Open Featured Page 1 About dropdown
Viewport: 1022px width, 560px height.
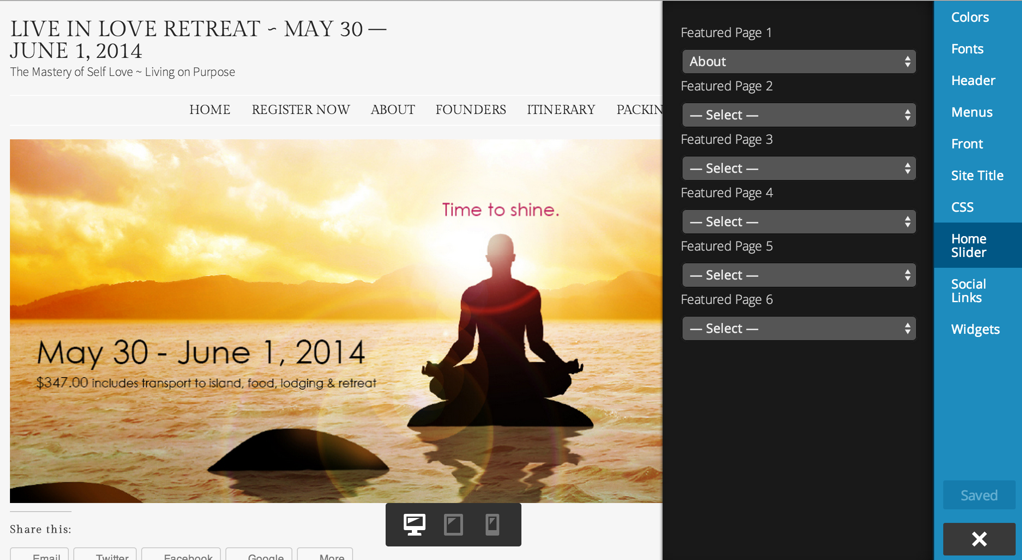(x=799, y=62)
